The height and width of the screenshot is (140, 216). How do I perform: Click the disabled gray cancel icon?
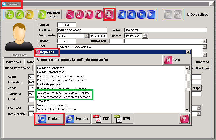coord(178,14)
